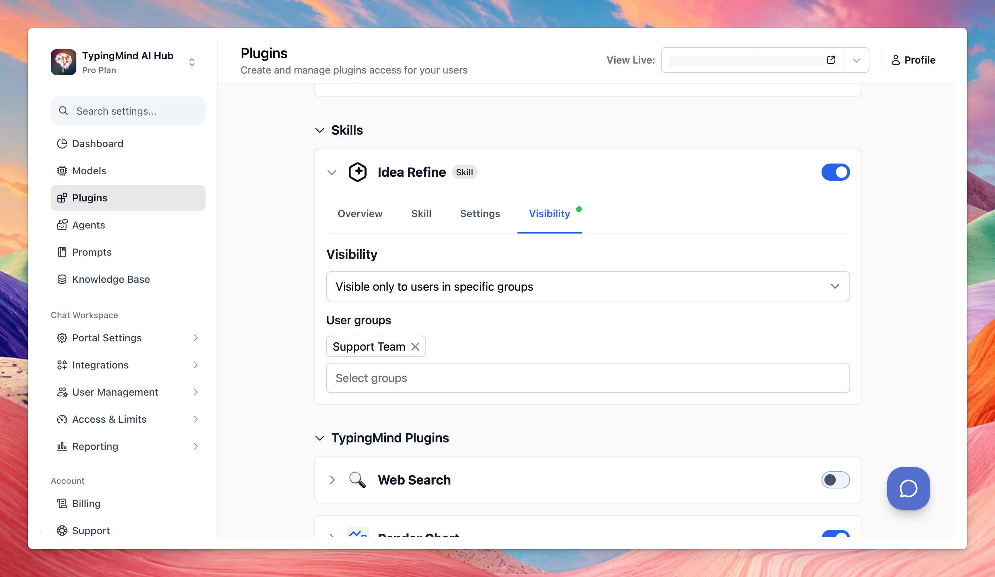The image size is (995, 577).
Task: Expand User Management submenu arrow
Action: tap(196, 392)
